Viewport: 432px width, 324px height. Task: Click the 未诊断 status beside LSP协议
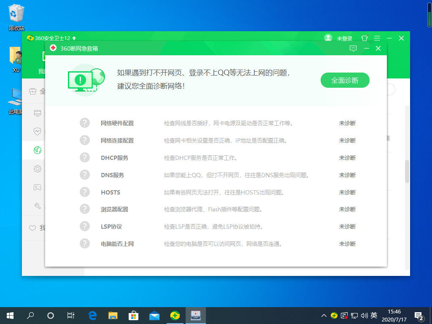347,226
